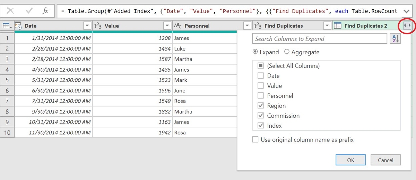The height and width of the screenshot is (180, 416).
Task: Expand the formula bar with chevron
Action: (x=407, y=11)
